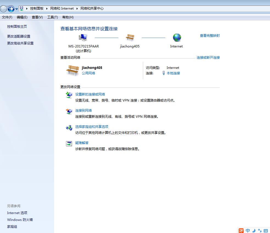Click the soft keyboard icon in IME bar
This screenshot has width=270, height=233.
pos(266,231)
